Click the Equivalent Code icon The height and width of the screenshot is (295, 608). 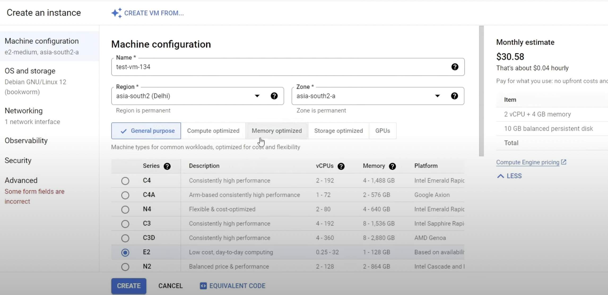[203, 286]
